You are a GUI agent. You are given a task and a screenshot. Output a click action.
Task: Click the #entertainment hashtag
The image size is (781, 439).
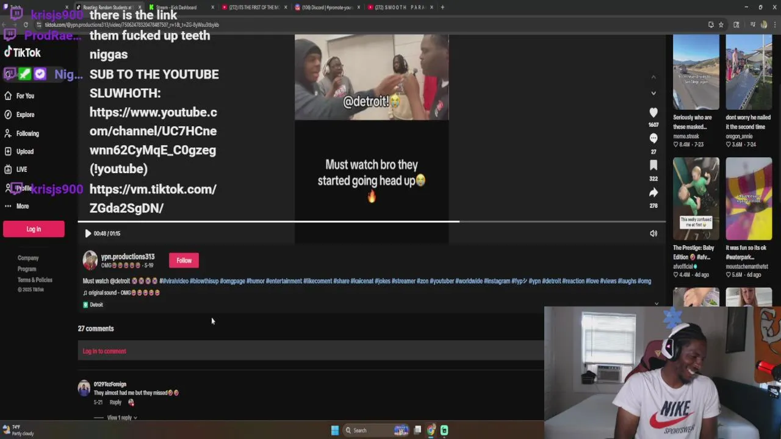click(x=284, y=281)
